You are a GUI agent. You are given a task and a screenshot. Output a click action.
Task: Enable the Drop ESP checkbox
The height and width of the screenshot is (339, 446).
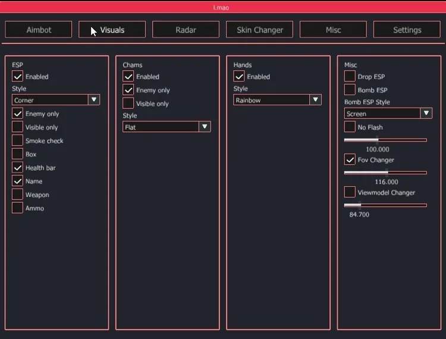(x=350, y=77)
